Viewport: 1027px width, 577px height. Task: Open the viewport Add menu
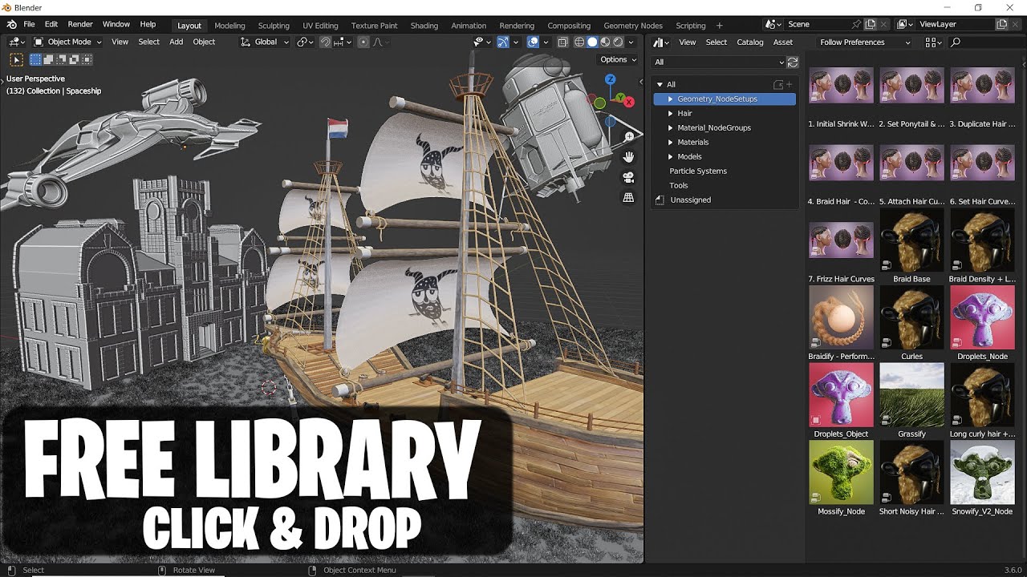point(176,42)
